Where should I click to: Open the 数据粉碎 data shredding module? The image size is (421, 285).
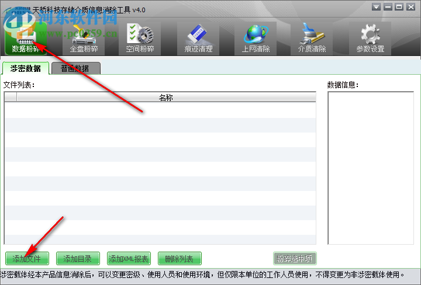point(26,39)
